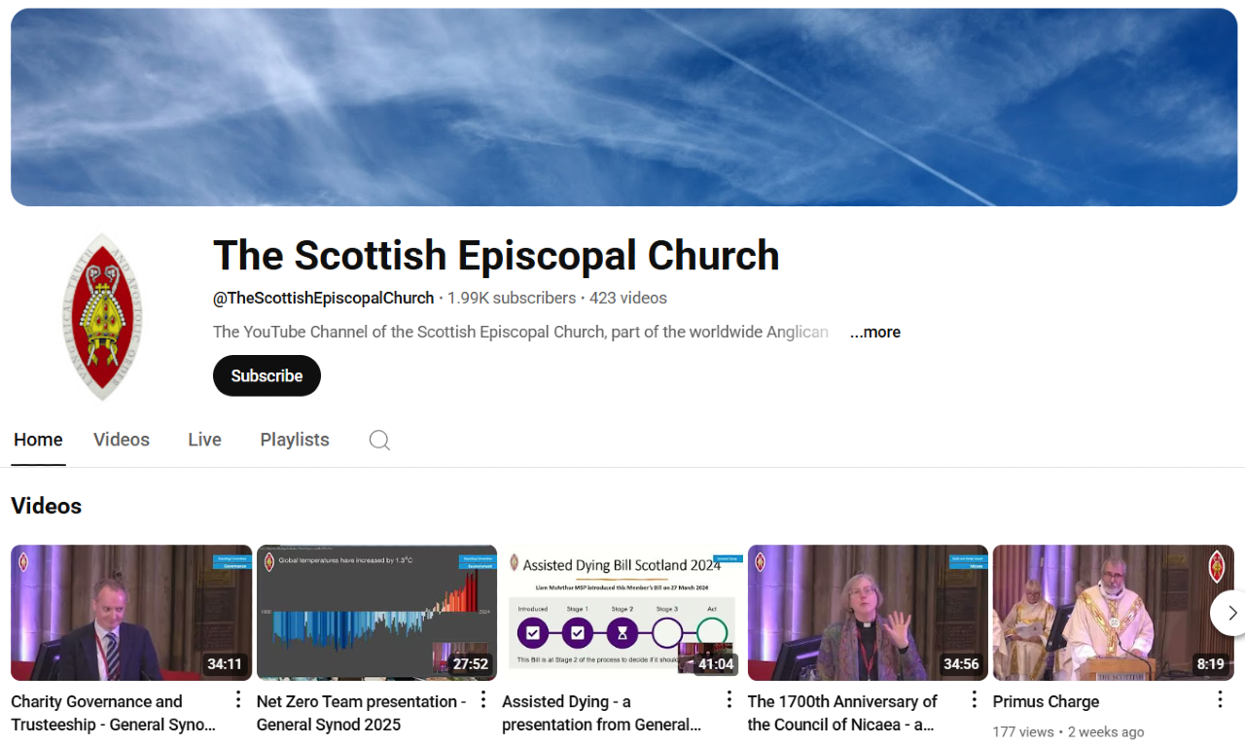Open the channel search magnifier icon

click(x=379, y=441)
